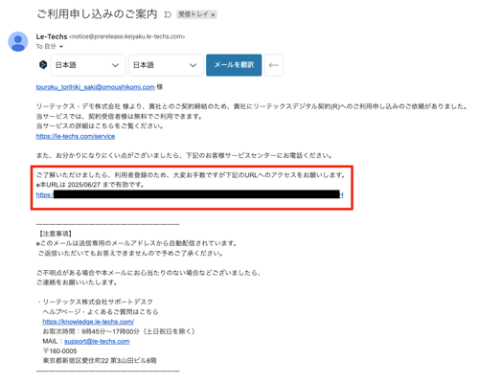Click the importance marker next to subject
479x383 pixels.
[x=168, y=14]
